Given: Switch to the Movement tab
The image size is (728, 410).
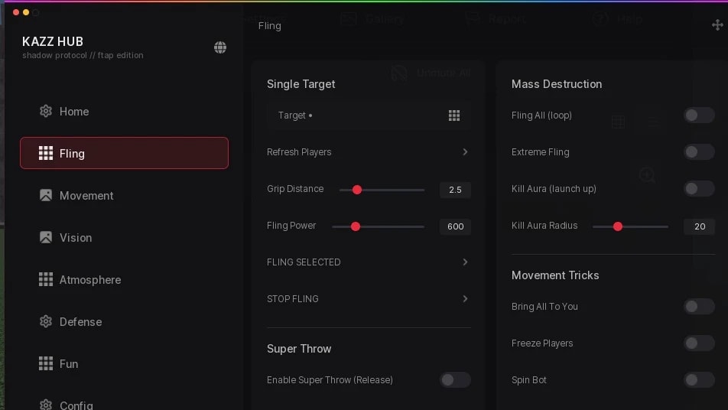Looking at the screenshot, I should tap(124, 196).
